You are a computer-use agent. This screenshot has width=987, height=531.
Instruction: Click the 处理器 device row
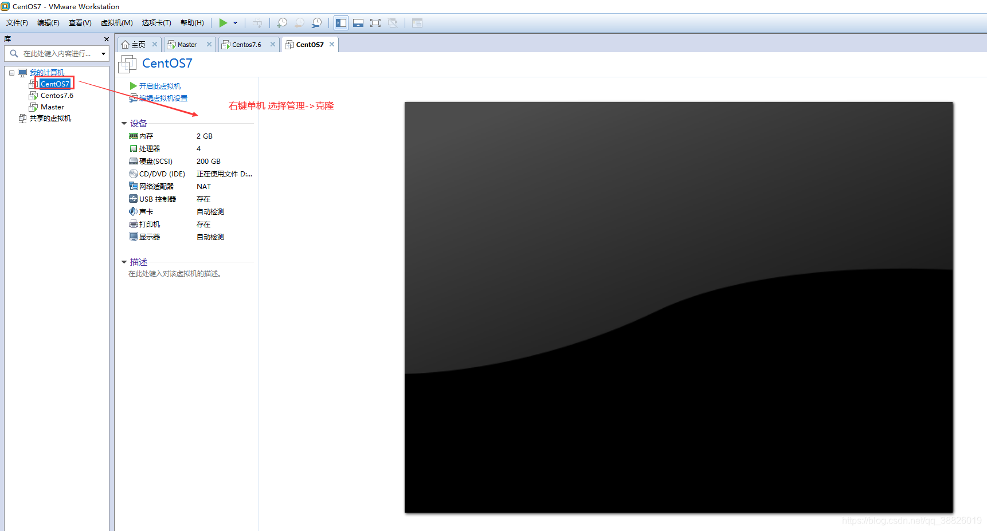191,148
